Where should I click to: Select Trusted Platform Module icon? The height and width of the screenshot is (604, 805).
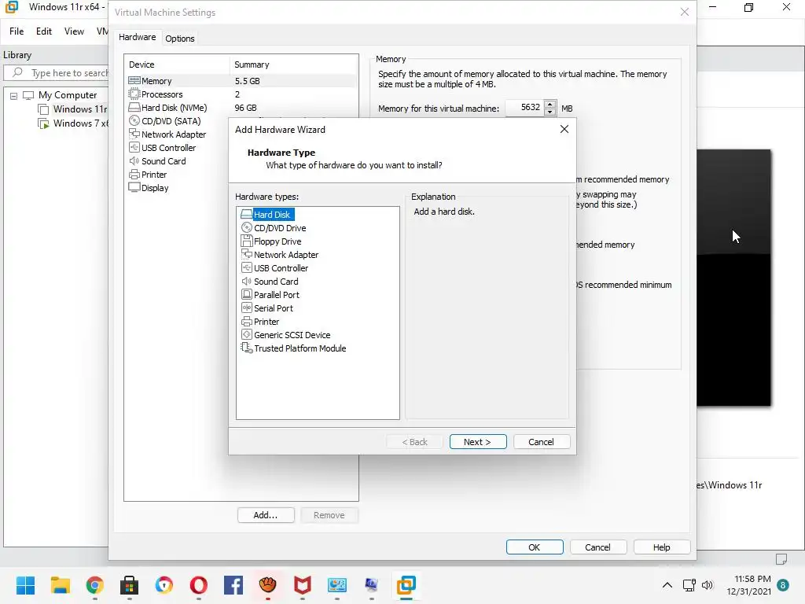point(246,348)
